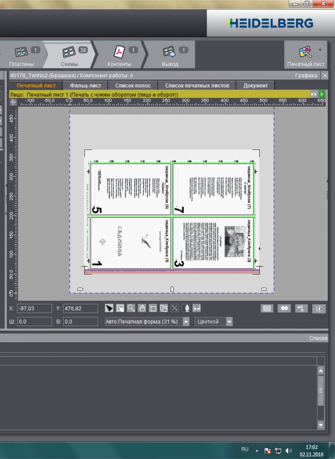Click the Action Center flag icon

coord(268,450)
